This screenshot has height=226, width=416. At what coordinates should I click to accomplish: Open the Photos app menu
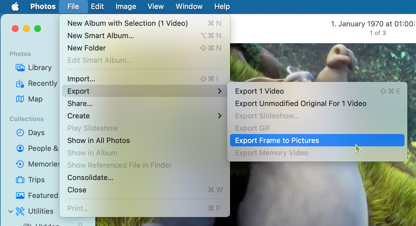43,6
